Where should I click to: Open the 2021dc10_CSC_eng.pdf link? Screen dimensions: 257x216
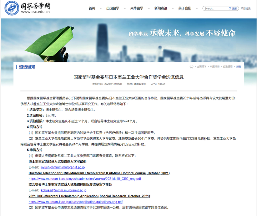[x=85, y=179]
